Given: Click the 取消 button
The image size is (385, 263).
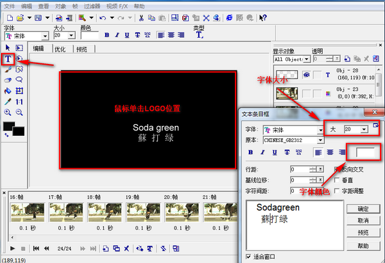Looking at the screenshot, I should click(363, 220).
